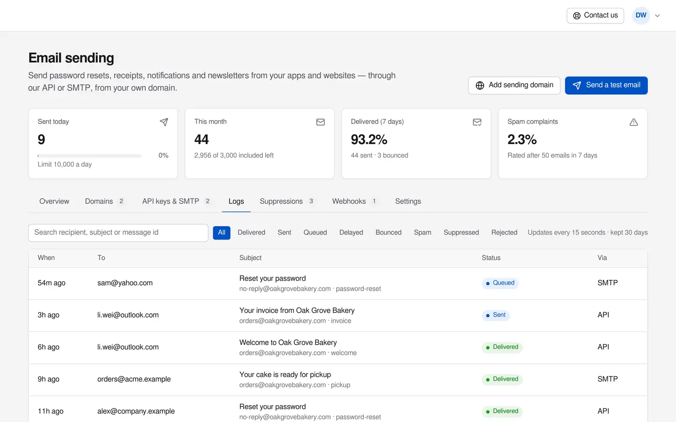Image resolution: width=676 pixels, height=422 pixels.
Task: Show only Queued emails
Action: tap(315, 233)
